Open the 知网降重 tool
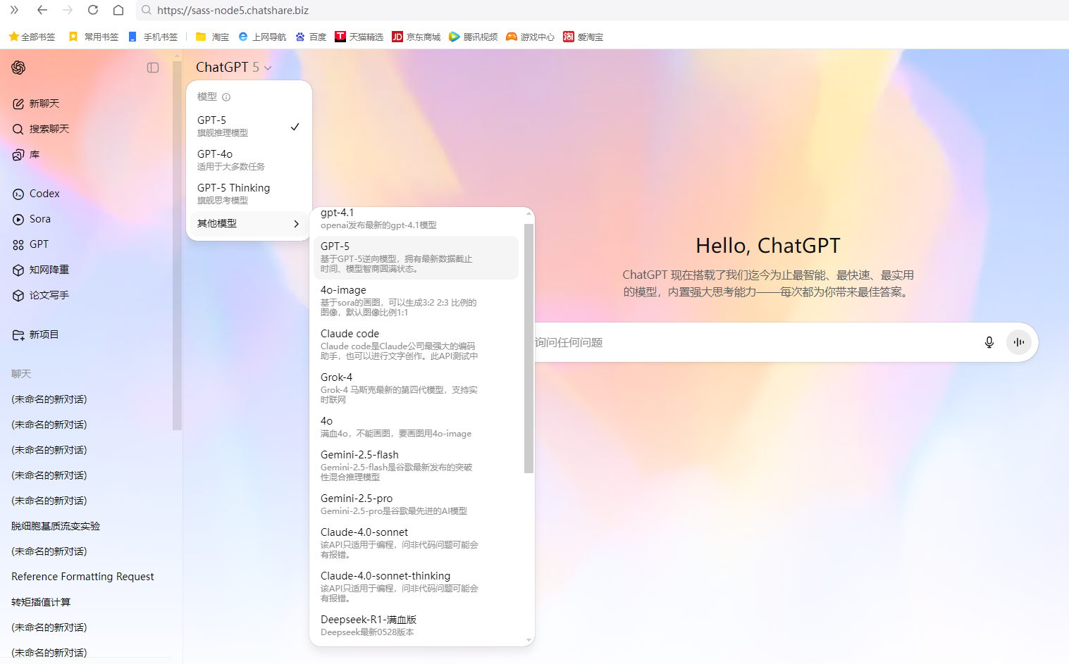Screen dimensions: 1069x664 click(x=41, y=270)
